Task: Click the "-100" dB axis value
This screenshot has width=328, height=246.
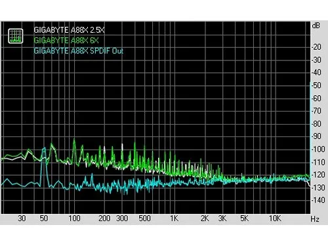Action: [x=318, y=150]
